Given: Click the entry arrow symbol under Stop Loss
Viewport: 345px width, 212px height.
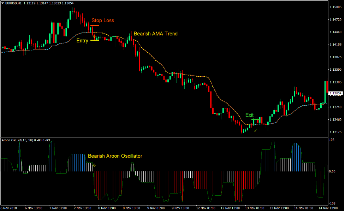Looking at the screenshot, I should point(95,36).
